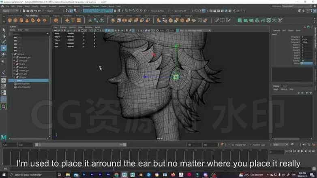Click the empty square shelf icon near pencil
Viewport: 317px width, 178px height.
point(223,20)
